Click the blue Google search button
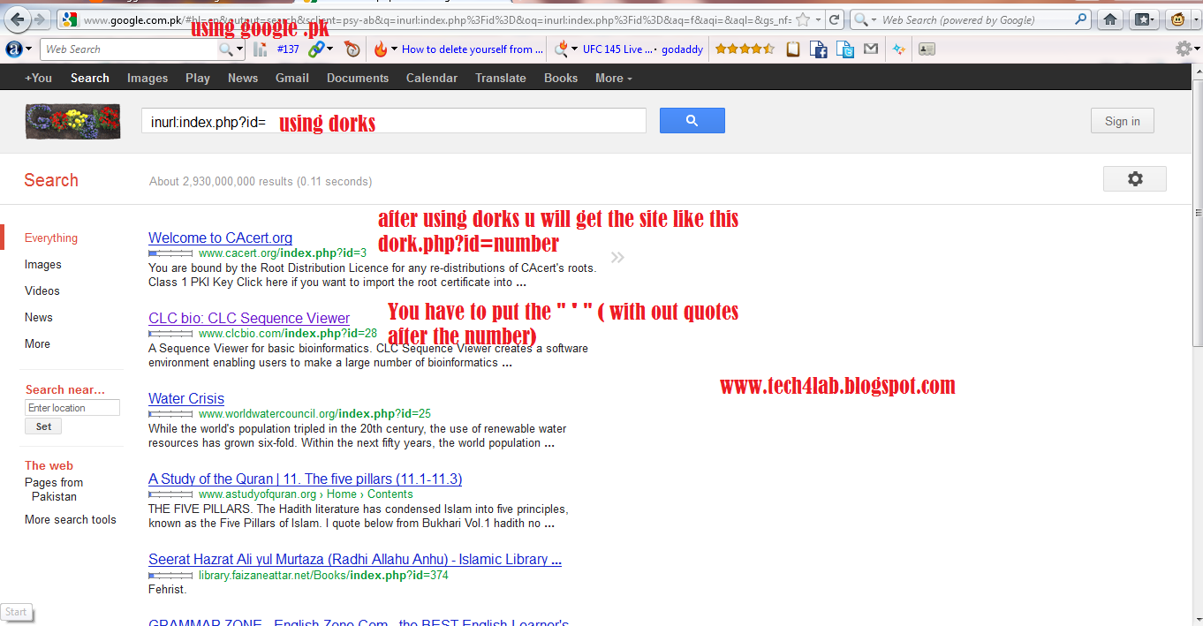This screenshot has height=626, width=1203. [x=692, y=121]
